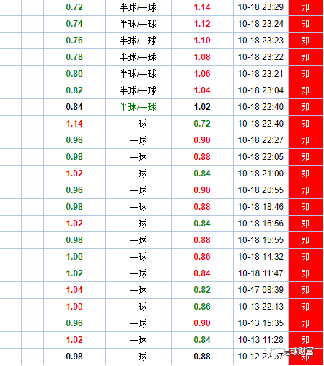324x366 pixels.
Task: Select the red 1.14 odds beside 一球
Action: tap(74, 124)
